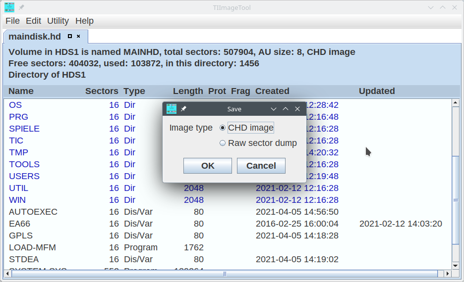Minimize the Save dialog using down chevron
This screenshot has height=282, width=464.
pos(273,109)
